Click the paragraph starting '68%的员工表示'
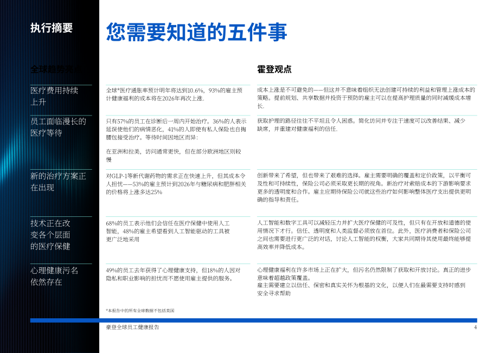 (168, 231)
